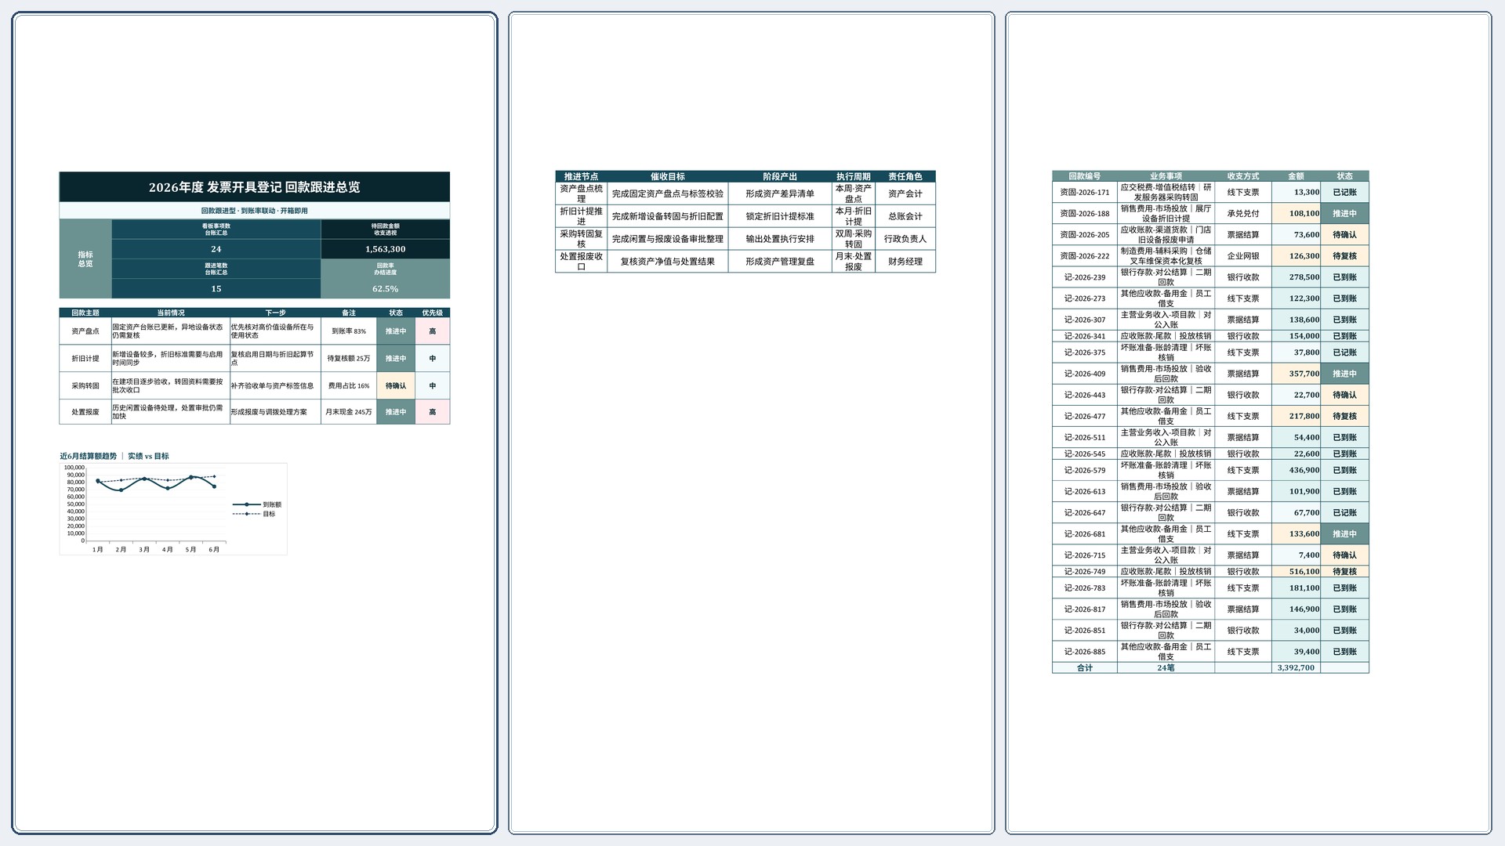The image size is (1505, 846).
Task: Click the 待确认 status in the 采购转固 row
Action: click(x=396, y=386)
